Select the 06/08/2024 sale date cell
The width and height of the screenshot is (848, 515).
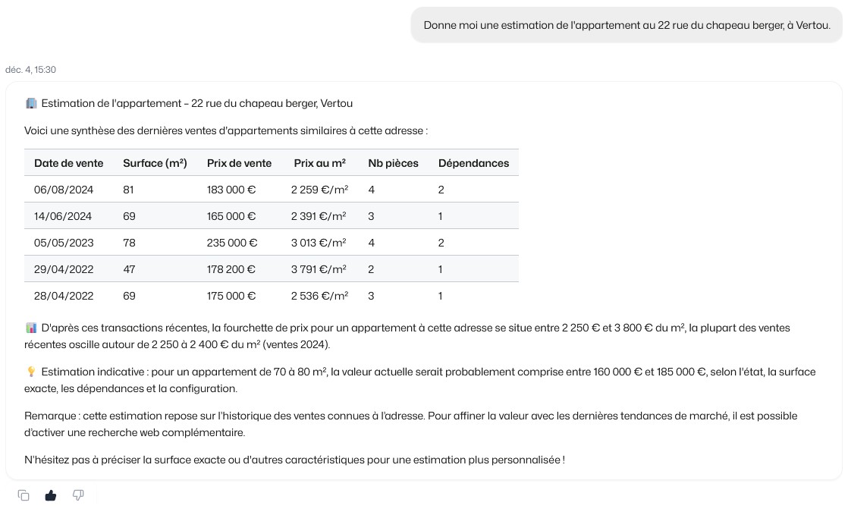pos(63,190)
